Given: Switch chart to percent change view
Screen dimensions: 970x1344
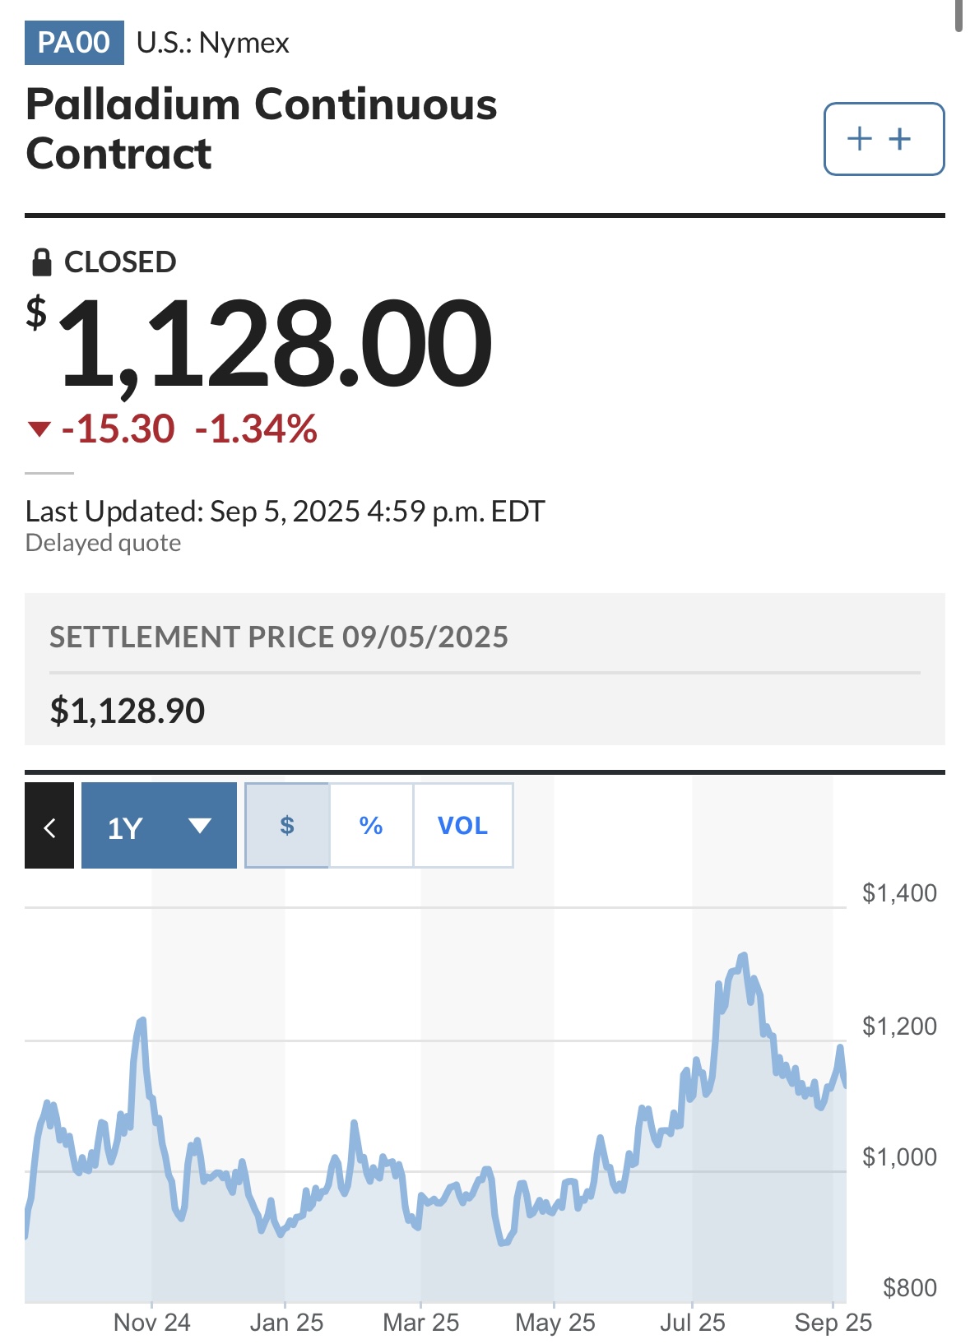Looking at the screenshot, I should click(x=371, y=826).
